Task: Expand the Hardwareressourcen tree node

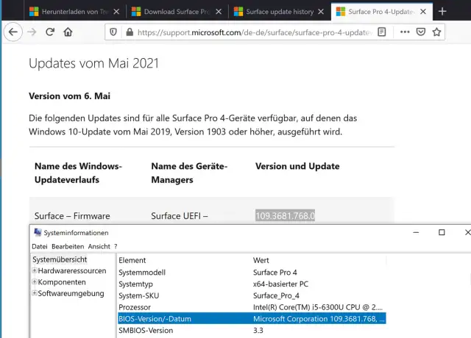Action: (x=35, y=271)
